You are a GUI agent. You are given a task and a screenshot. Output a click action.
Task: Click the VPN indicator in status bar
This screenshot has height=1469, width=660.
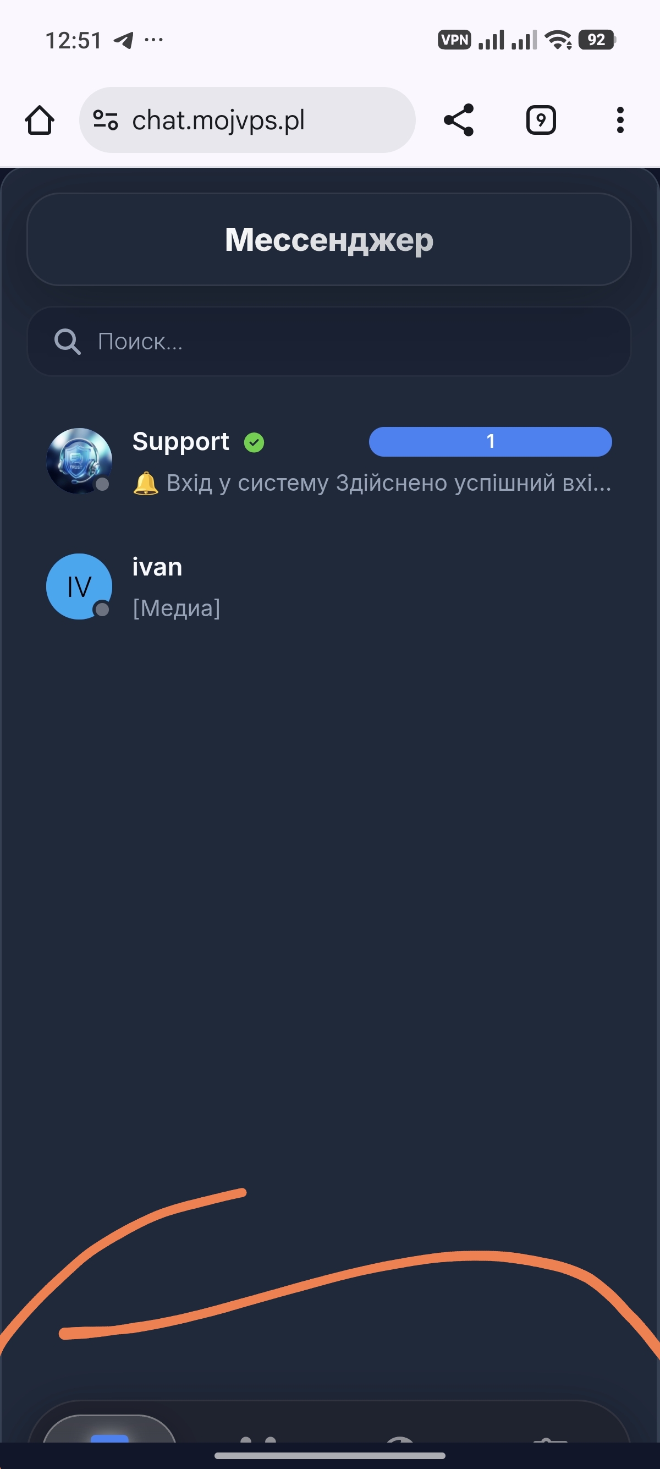pyautogui.click(x=454, y=40)
